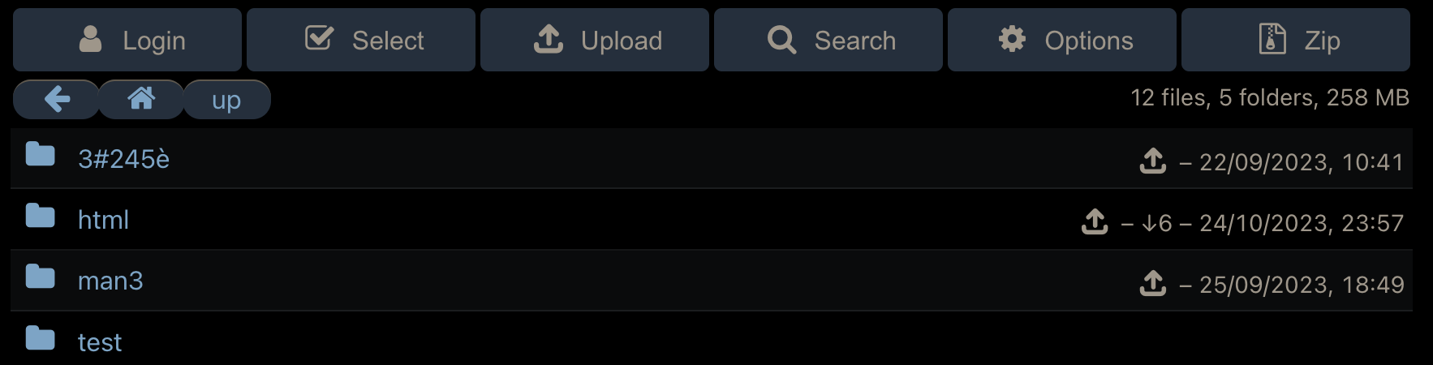Viewport: 1433px width, 365px height.
Task: Click the upload icon on 3#245è row
Action: [x=1153, y=161]
